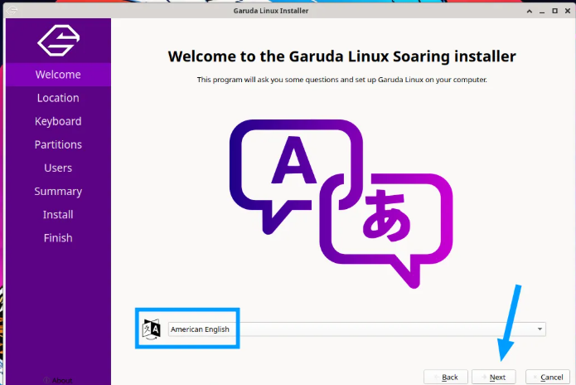
Task: Select the Users step in sidebar
Action: tap(58, 168)
